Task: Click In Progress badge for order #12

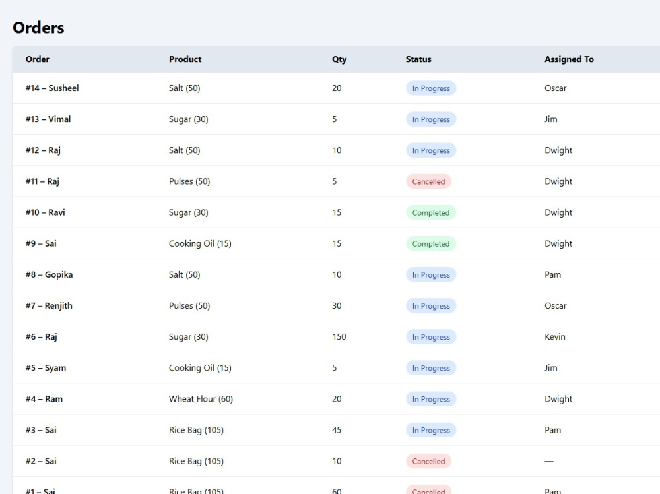Action: 431,150
